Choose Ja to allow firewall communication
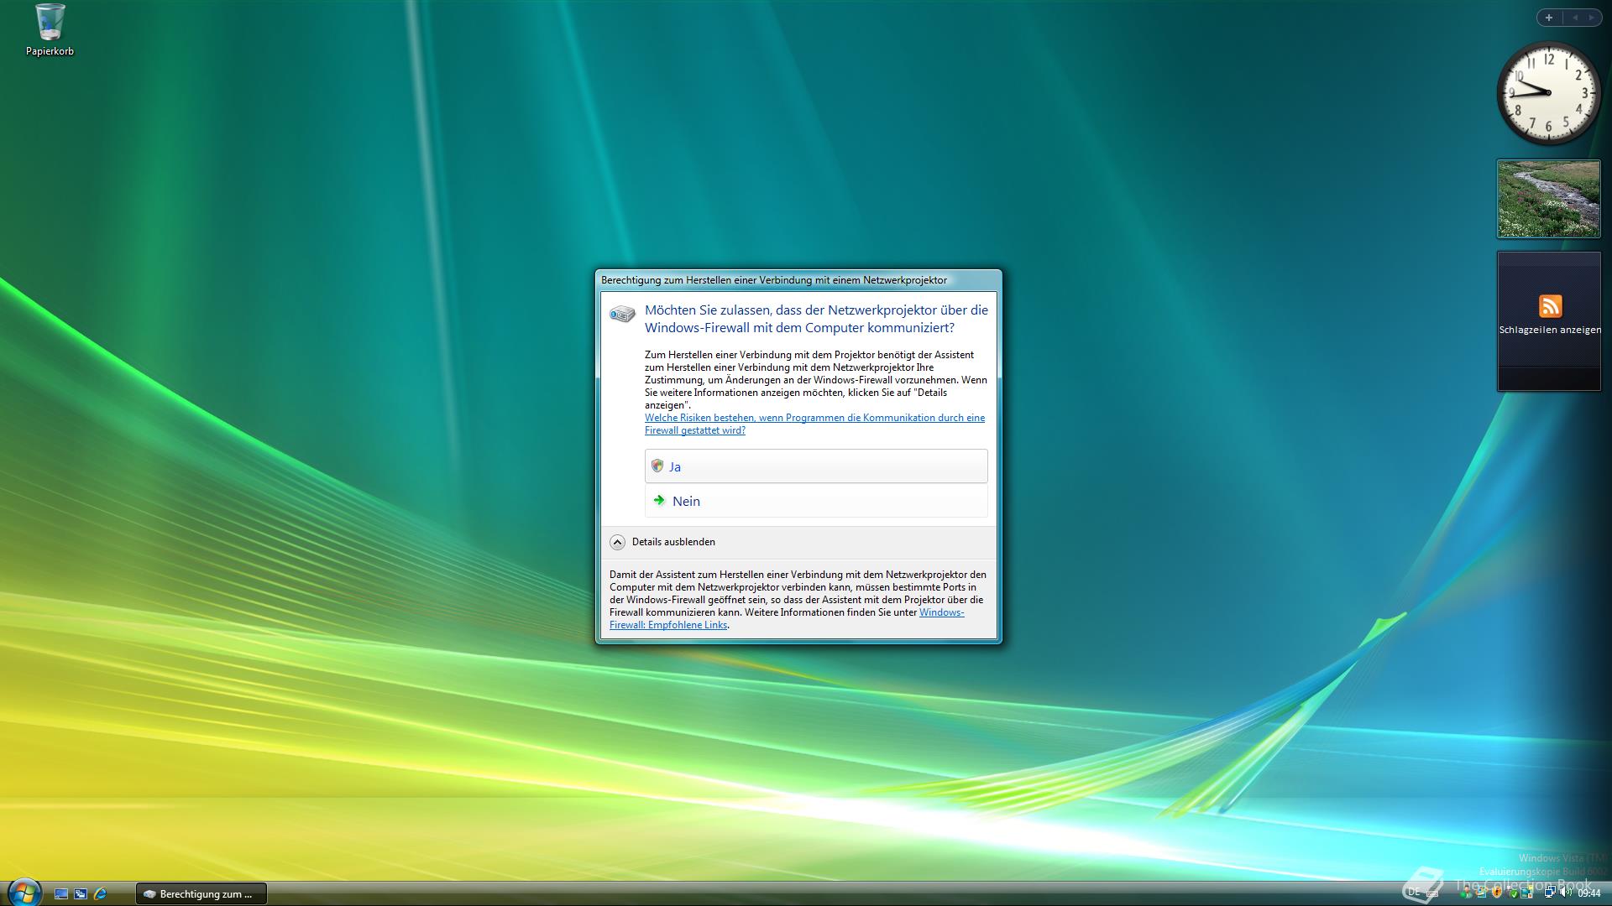The image size is (1612, 906). (815, 466)
